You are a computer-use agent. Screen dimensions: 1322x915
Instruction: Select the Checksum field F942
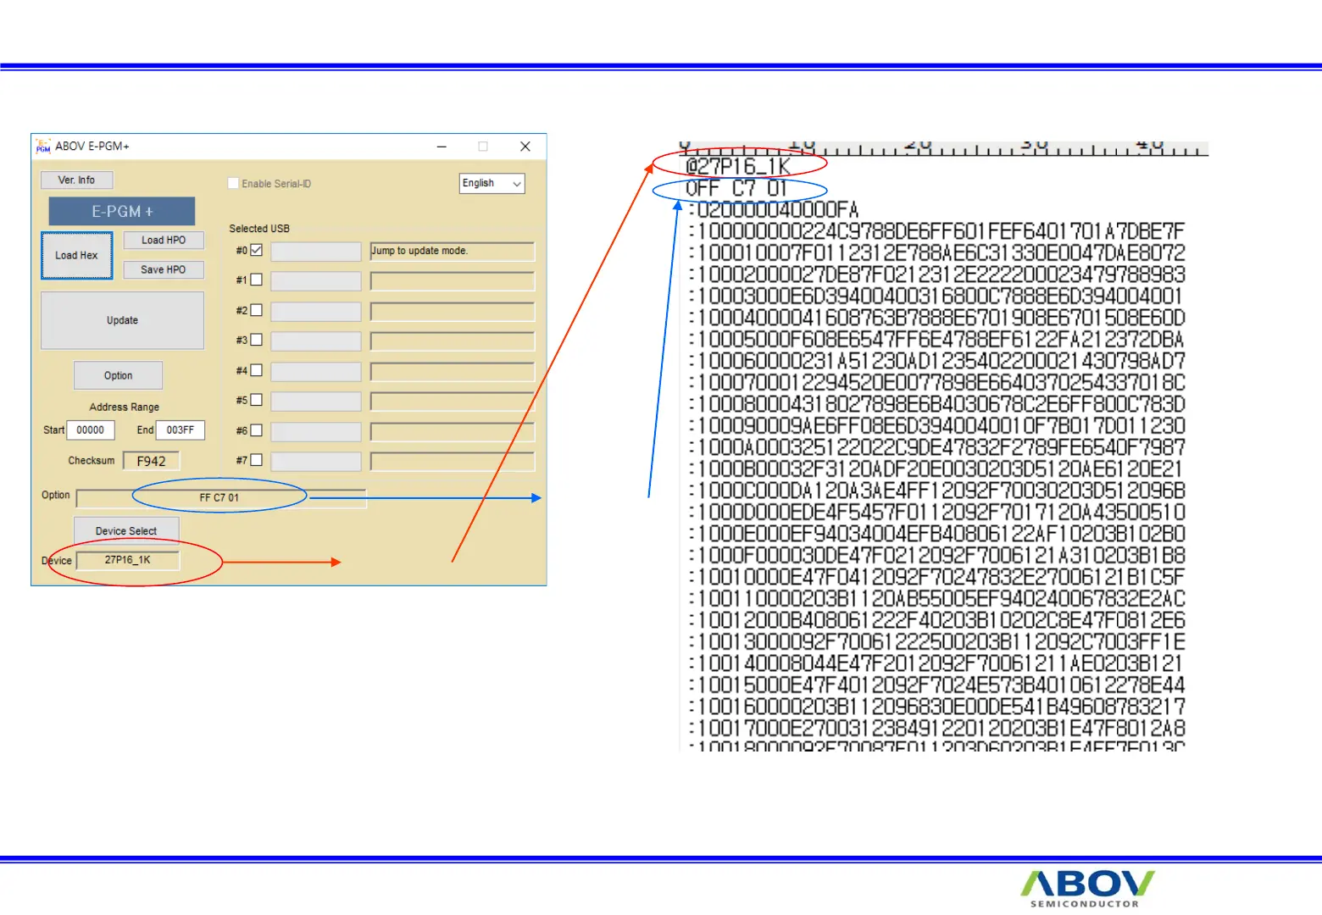tap(152, 461)
